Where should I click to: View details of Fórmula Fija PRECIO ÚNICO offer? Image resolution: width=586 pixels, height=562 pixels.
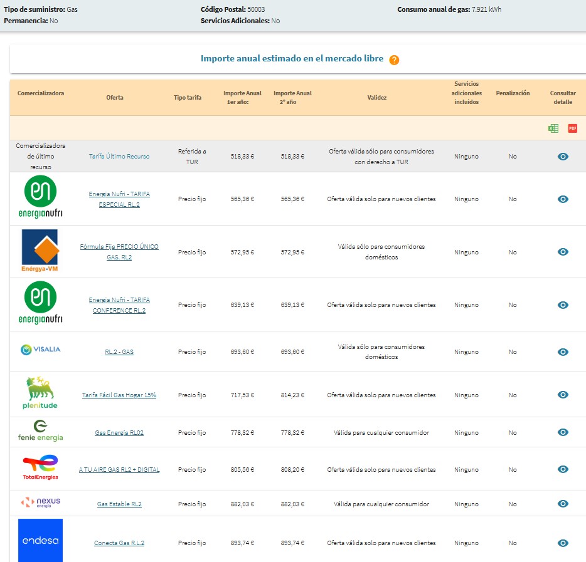point(563,252)
